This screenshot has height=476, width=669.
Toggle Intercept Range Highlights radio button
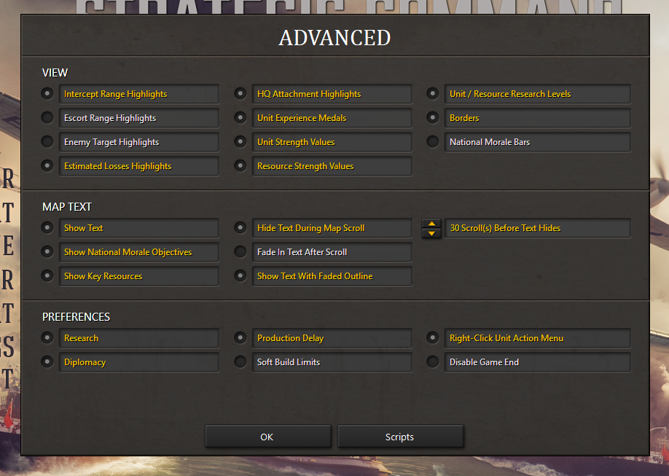click(47, 93)
